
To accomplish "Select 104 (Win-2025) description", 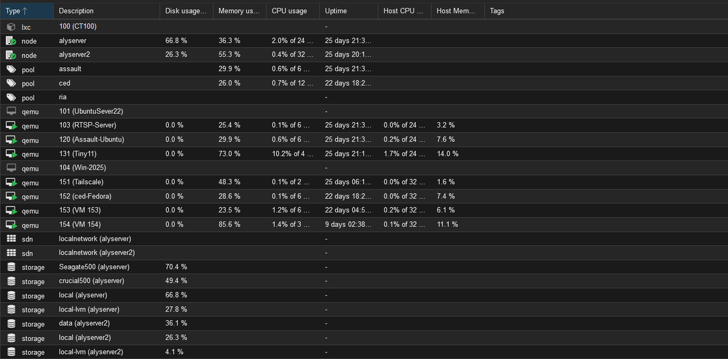I will [x=83, y=168].
